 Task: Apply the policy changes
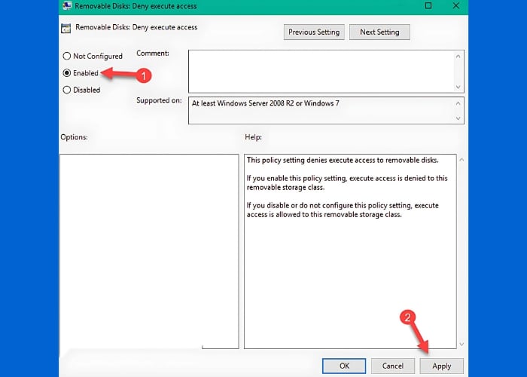click(441, 366)
